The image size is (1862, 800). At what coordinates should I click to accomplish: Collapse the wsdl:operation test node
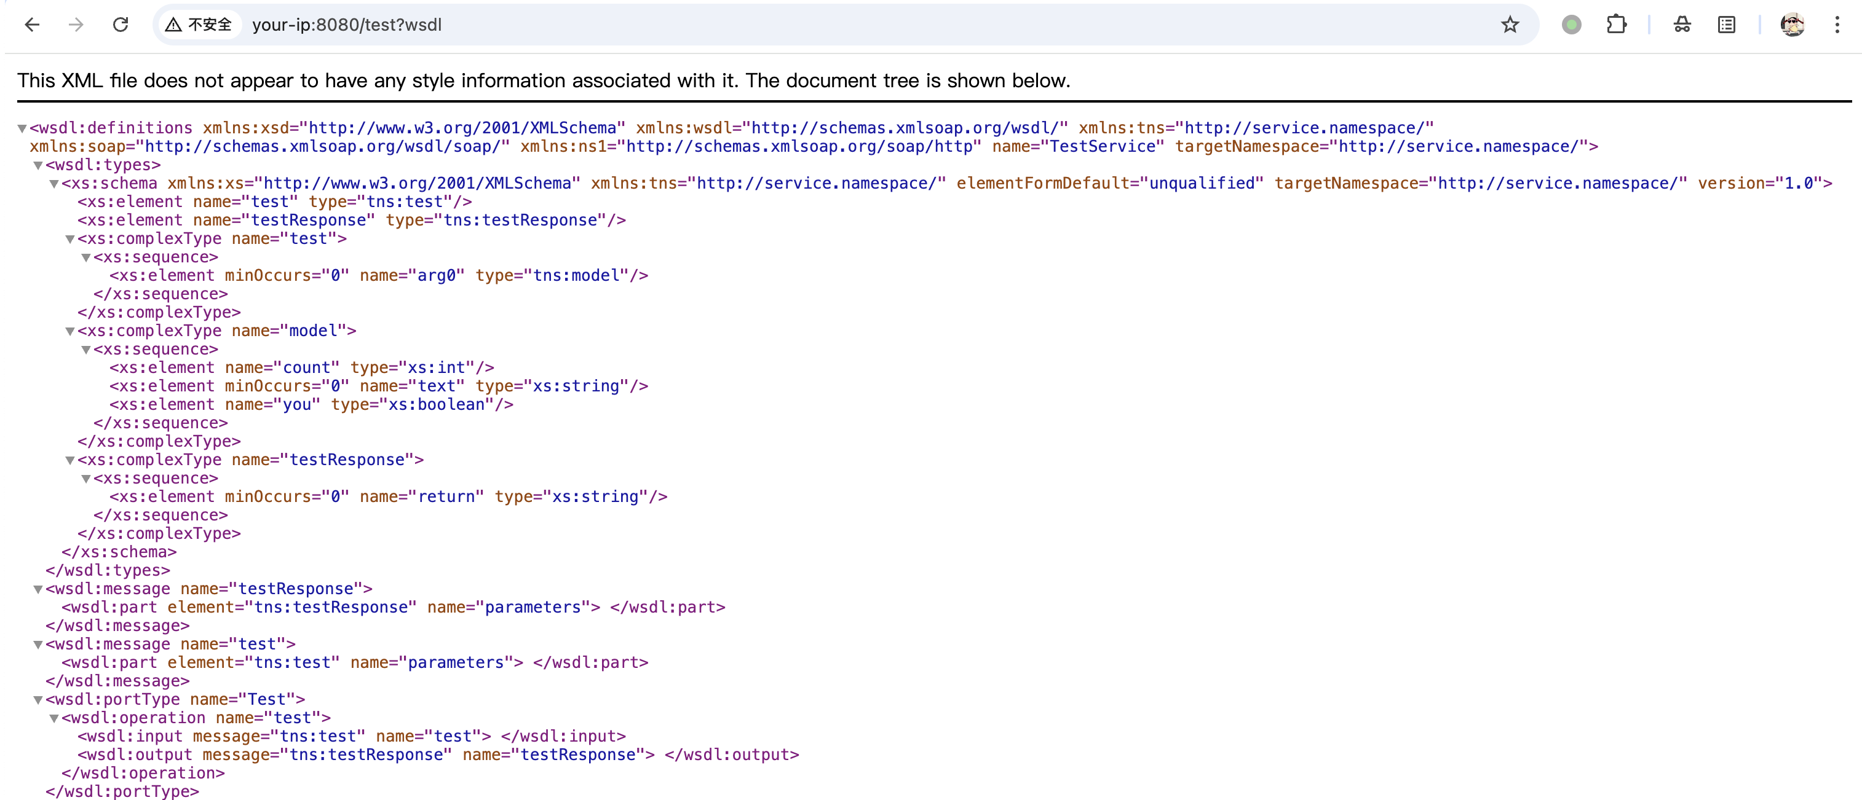[x=54, y=718]
